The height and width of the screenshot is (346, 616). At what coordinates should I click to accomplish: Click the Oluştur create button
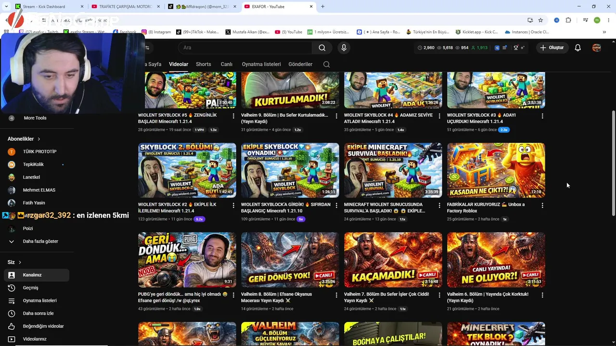coord(552,48)
